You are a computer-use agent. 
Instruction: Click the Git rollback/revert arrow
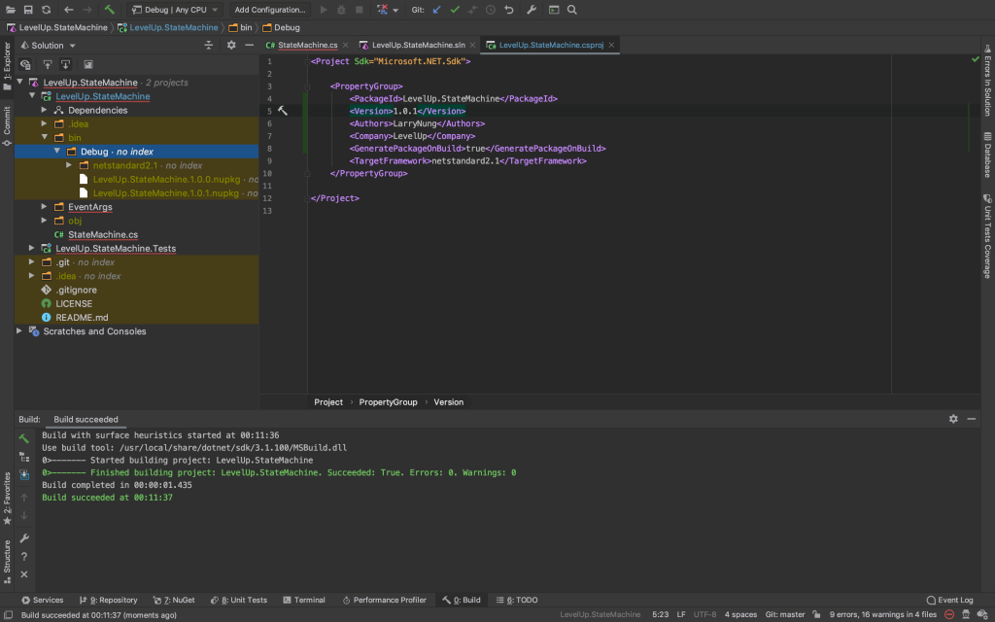click(509, 10)
